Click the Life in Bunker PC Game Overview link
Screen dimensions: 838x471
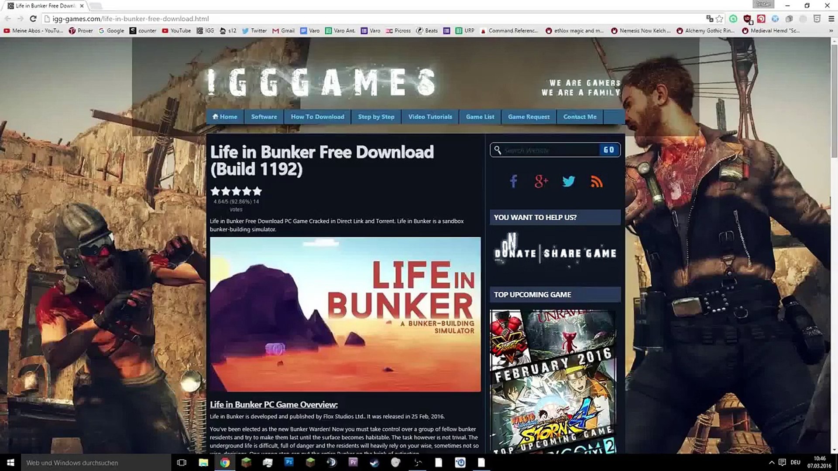coord(274,405)
